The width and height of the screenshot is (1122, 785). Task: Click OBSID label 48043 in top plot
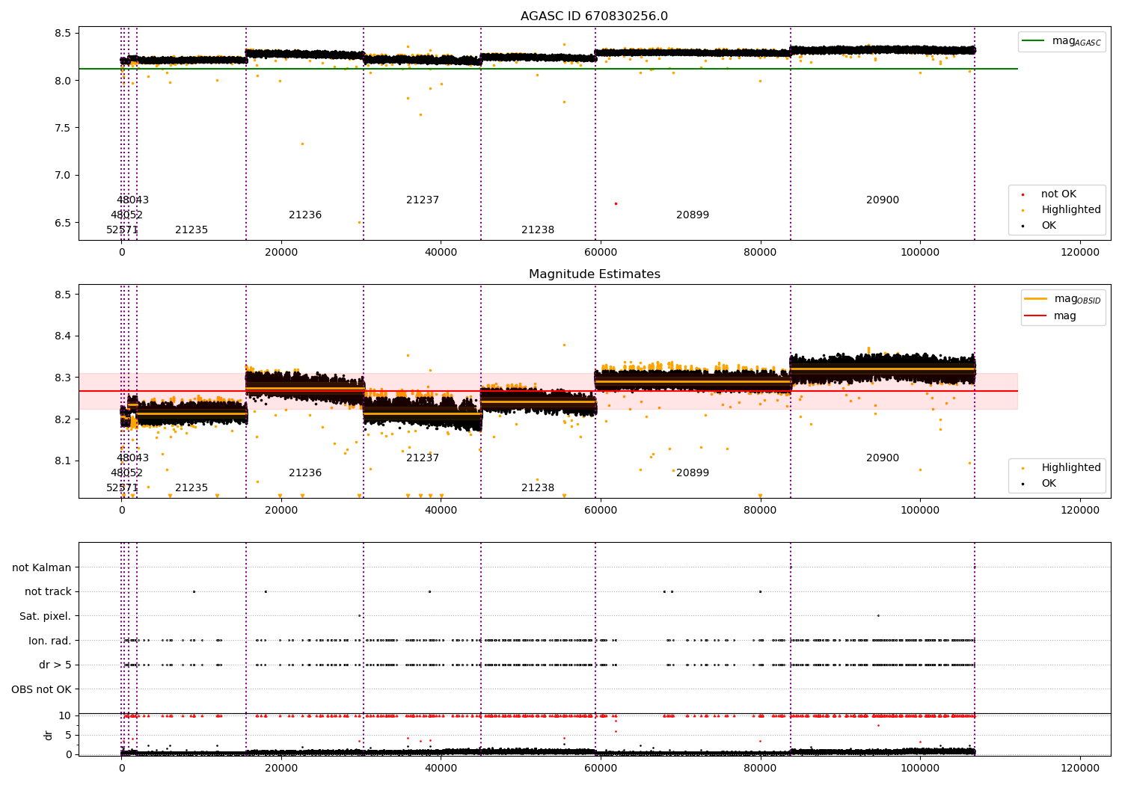coord(132,200)
